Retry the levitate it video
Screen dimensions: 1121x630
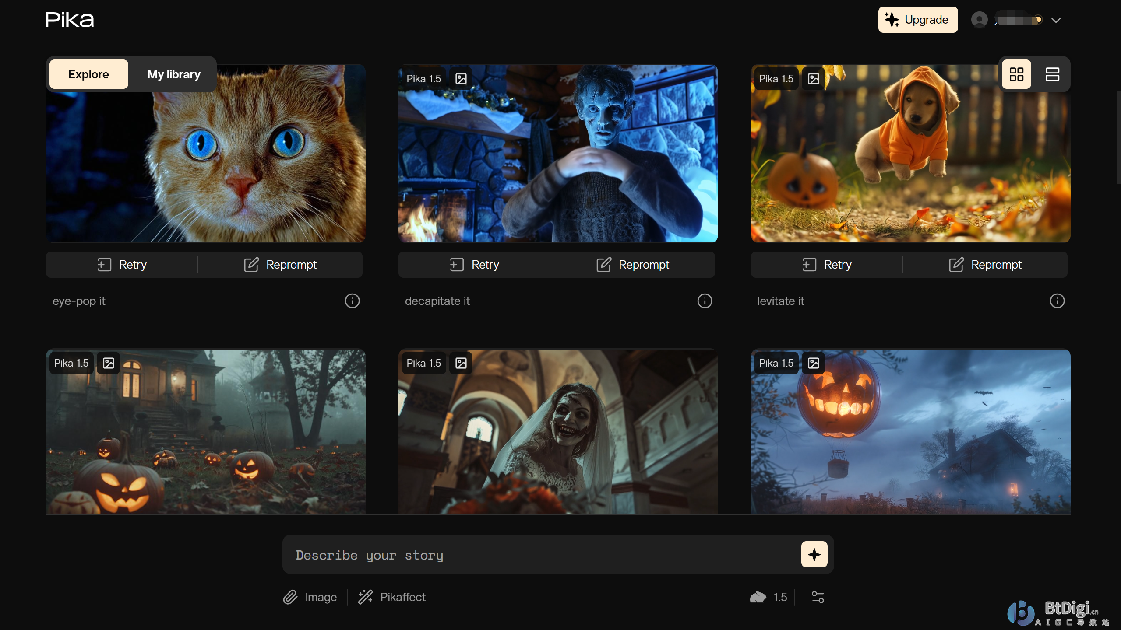coord(827,265)
